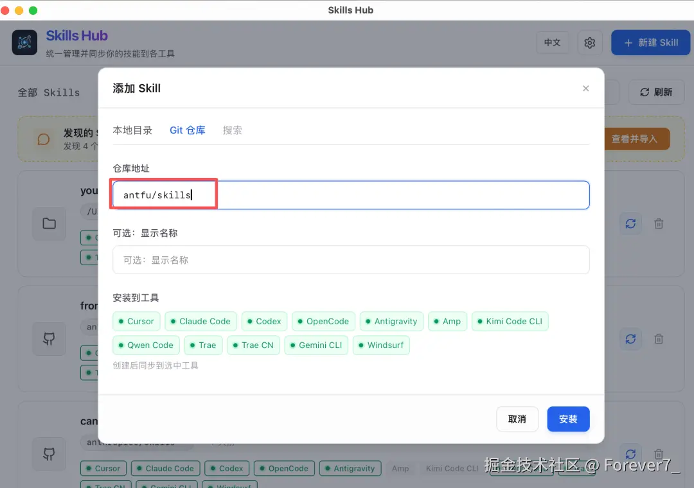This screenshot has width=694, height=488.
Task: Select the Git 仓库 tab
Action: click(187, 130)
